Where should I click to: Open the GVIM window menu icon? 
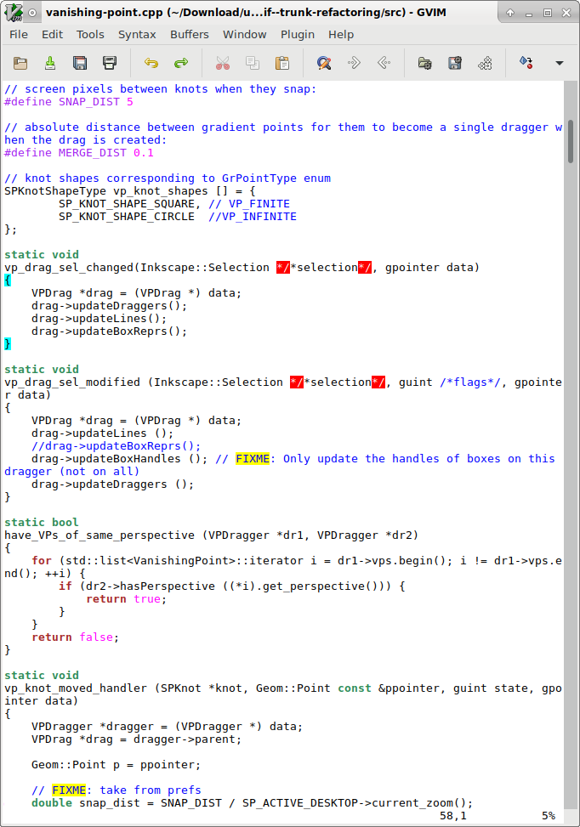14,13
